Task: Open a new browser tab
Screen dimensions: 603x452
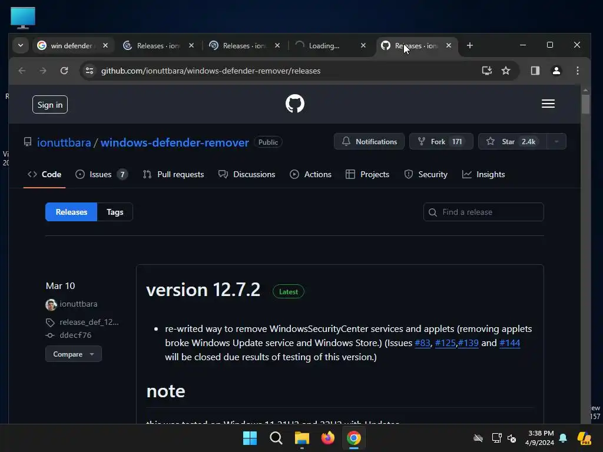Action: tap(469, 45)
